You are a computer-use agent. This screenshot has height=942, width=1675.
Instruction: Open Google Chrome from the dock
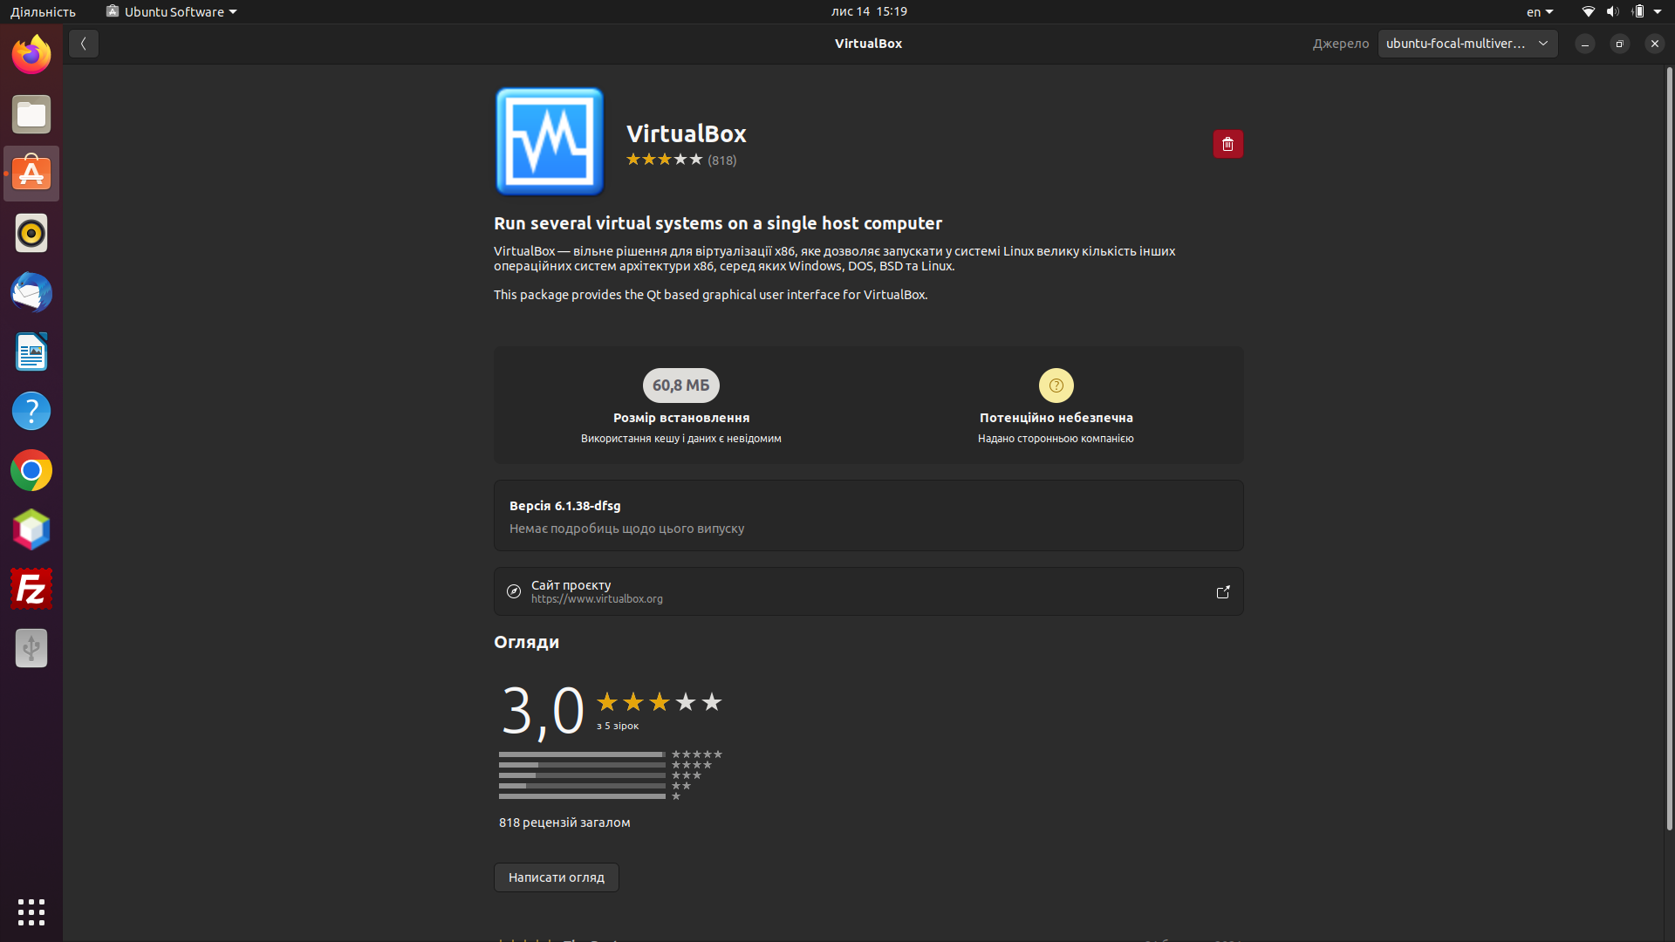(x=31, y=470)
